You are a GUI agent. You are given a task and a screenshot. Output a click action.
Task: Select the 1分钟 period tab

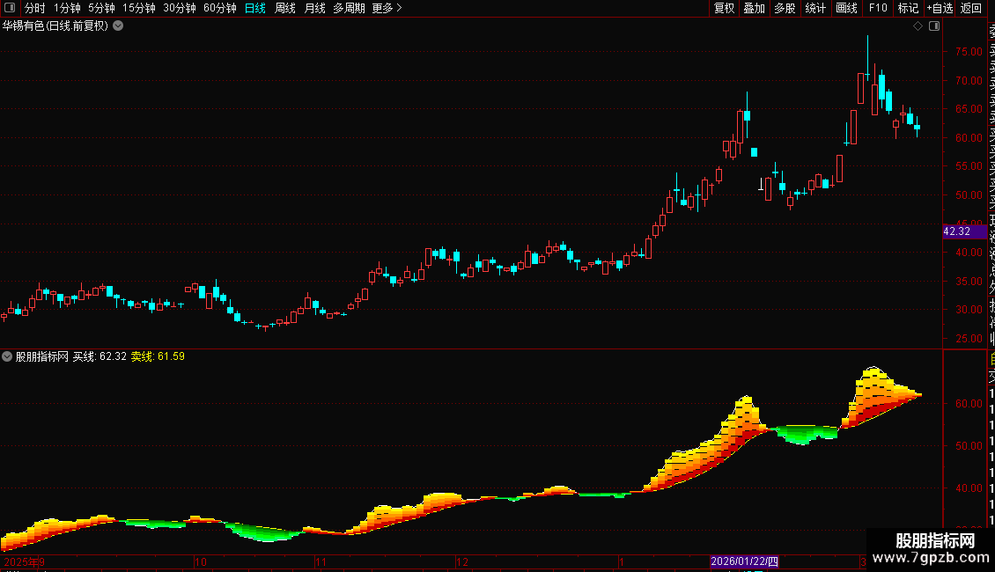(x=67, y=8)
